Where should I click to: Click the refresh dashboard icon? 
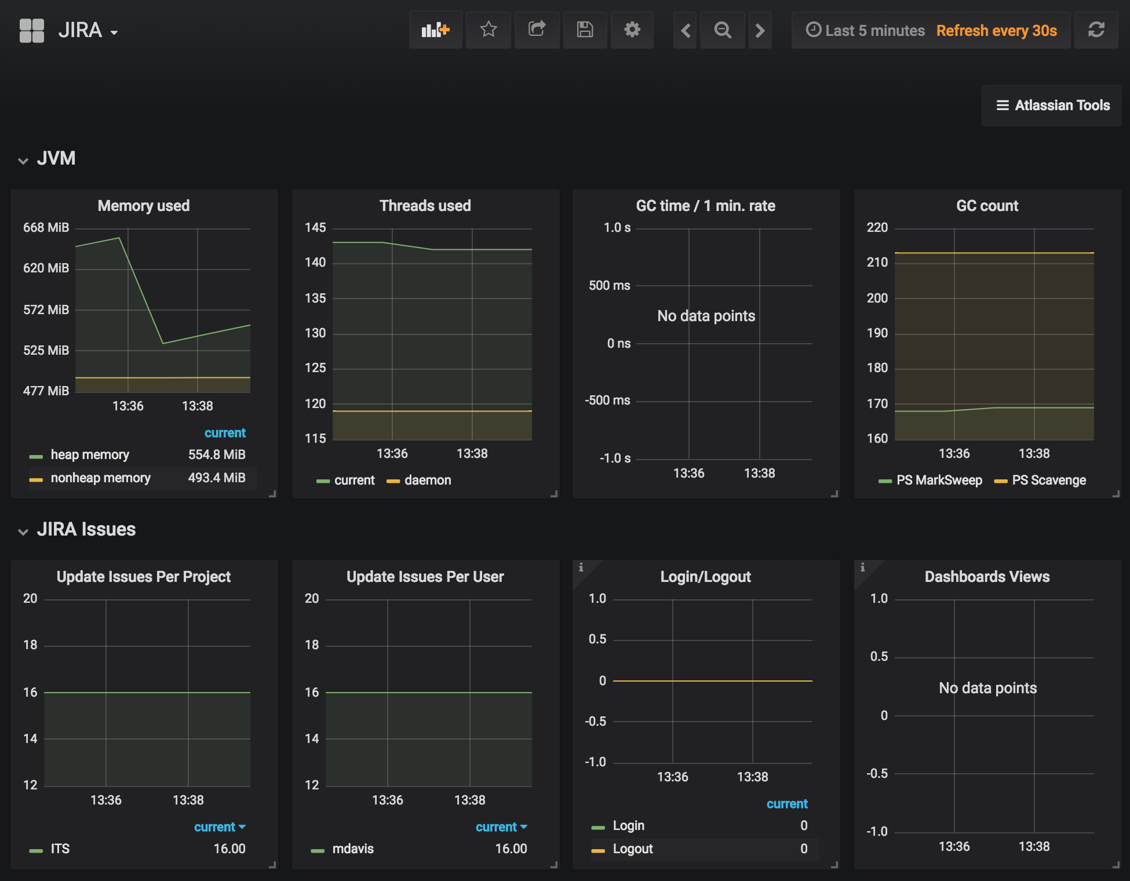coord(1096,30)
